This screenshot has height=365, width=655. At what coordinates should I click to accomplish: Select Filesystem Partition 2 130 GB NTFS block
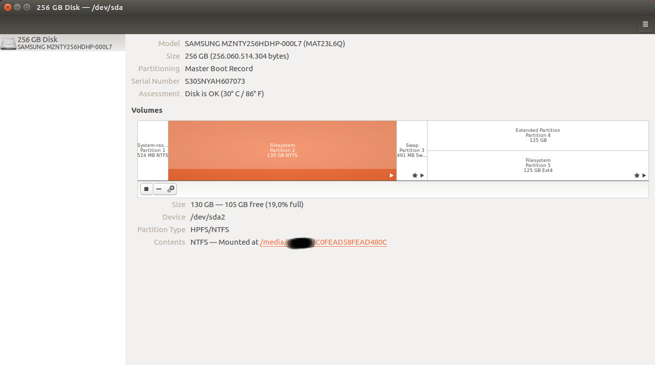pos(283,150)
